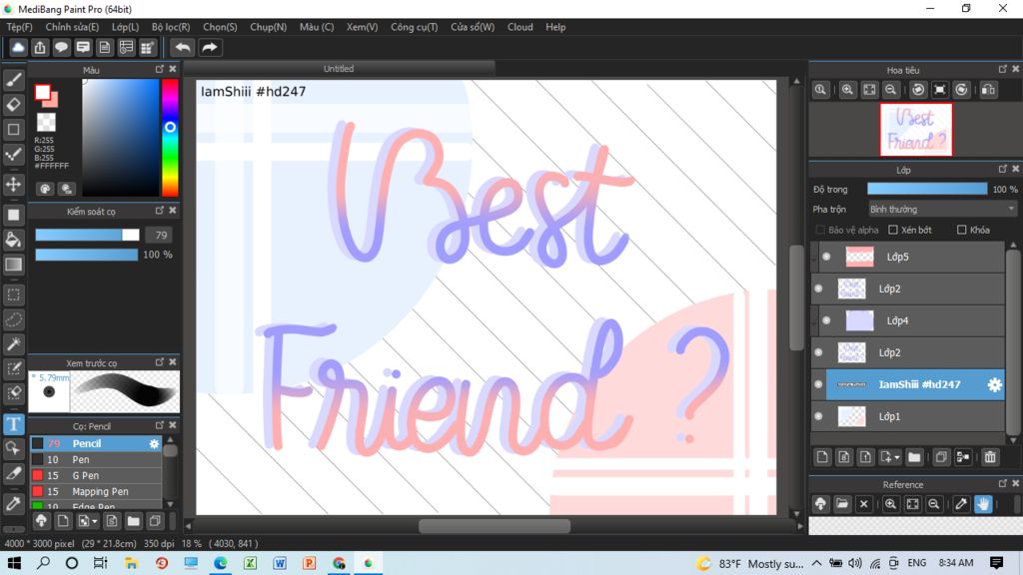This screenshot has height=575, width=1023.
Task: Select the Text tool
Action: tap(13, 424)
